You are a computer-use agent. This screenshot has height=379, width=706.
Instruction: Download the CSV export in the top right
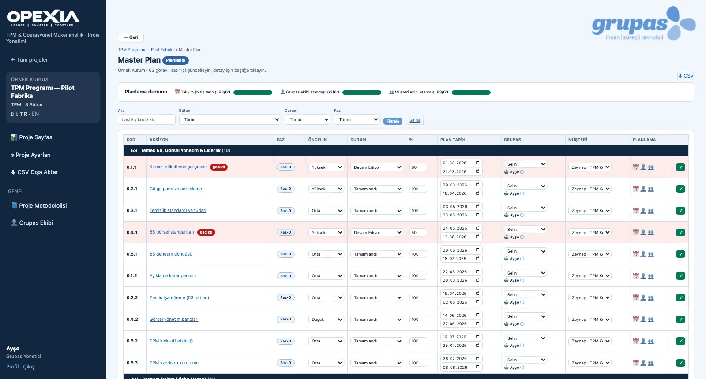[x=686, y=76]
